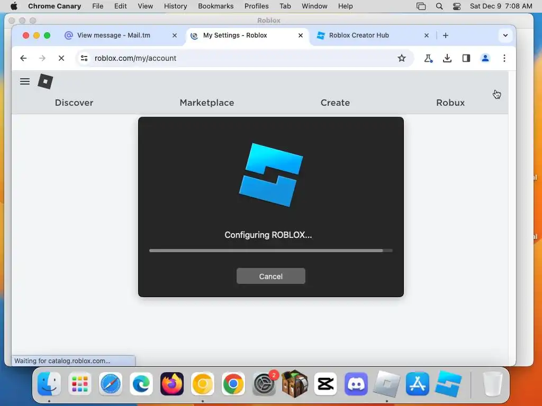Launch CapCut from the Dock
Screen dimensions: 542x406
pyautogui.click(x=326, y=384)
